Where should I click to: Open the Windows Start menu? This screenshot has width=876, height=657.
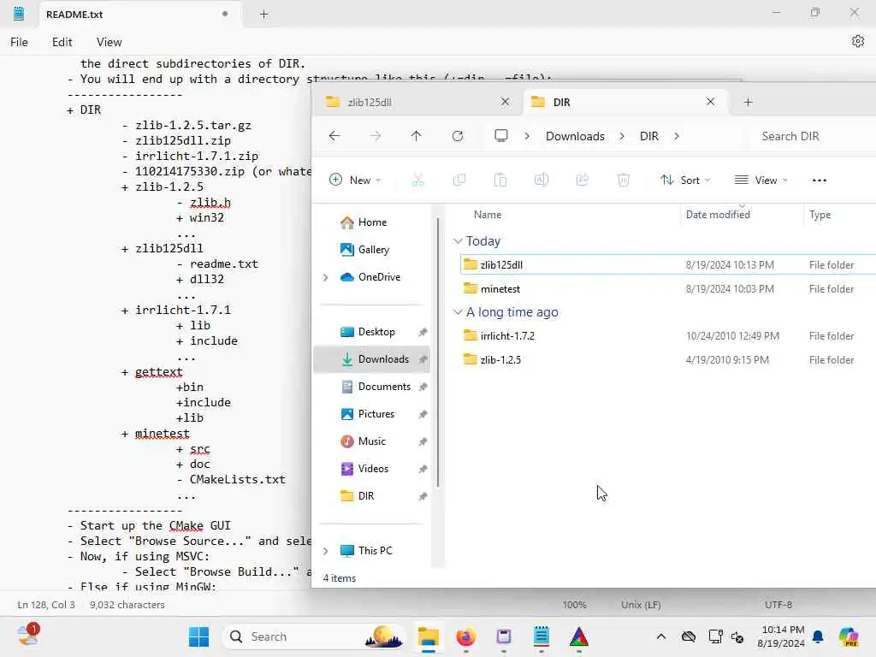tap(198, 636)
